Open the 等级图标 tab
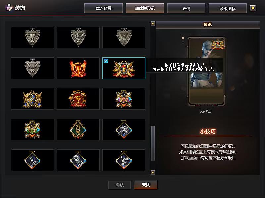Image resolution: width=265 pixels, height=198 pixels. (228, 8)
